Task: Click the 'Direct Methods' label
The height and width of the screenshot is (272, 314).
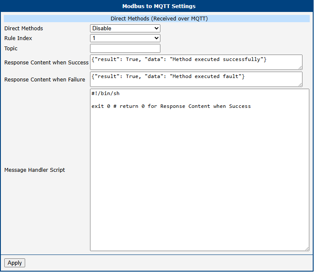Action: point(23,29)
